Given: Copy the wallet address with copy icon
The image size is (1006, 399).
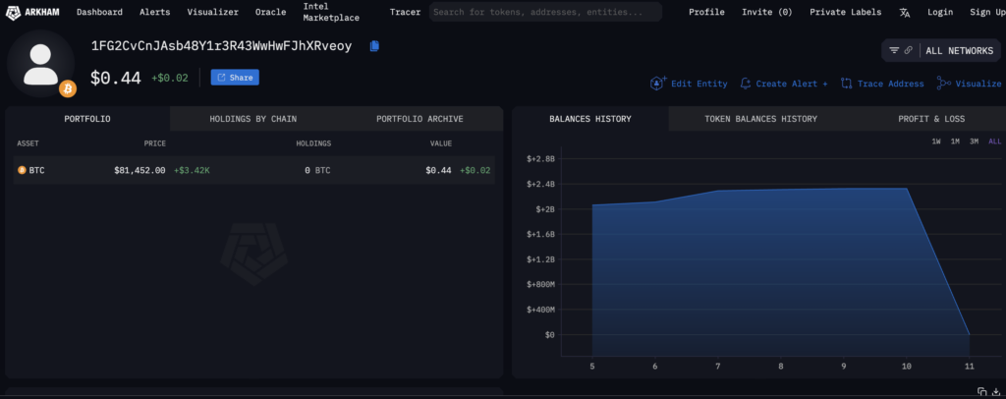Looking at the screenshot, I should 374,46.
